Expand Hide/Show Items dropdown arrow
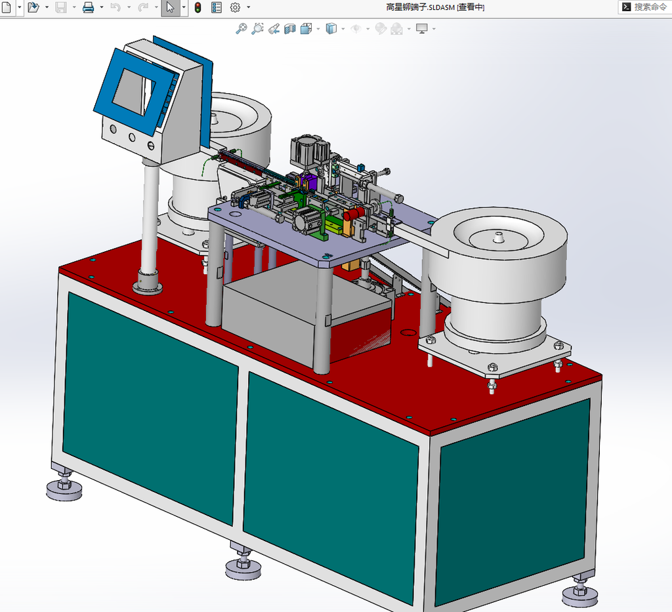Screen dimensions: 672x612 367,29
